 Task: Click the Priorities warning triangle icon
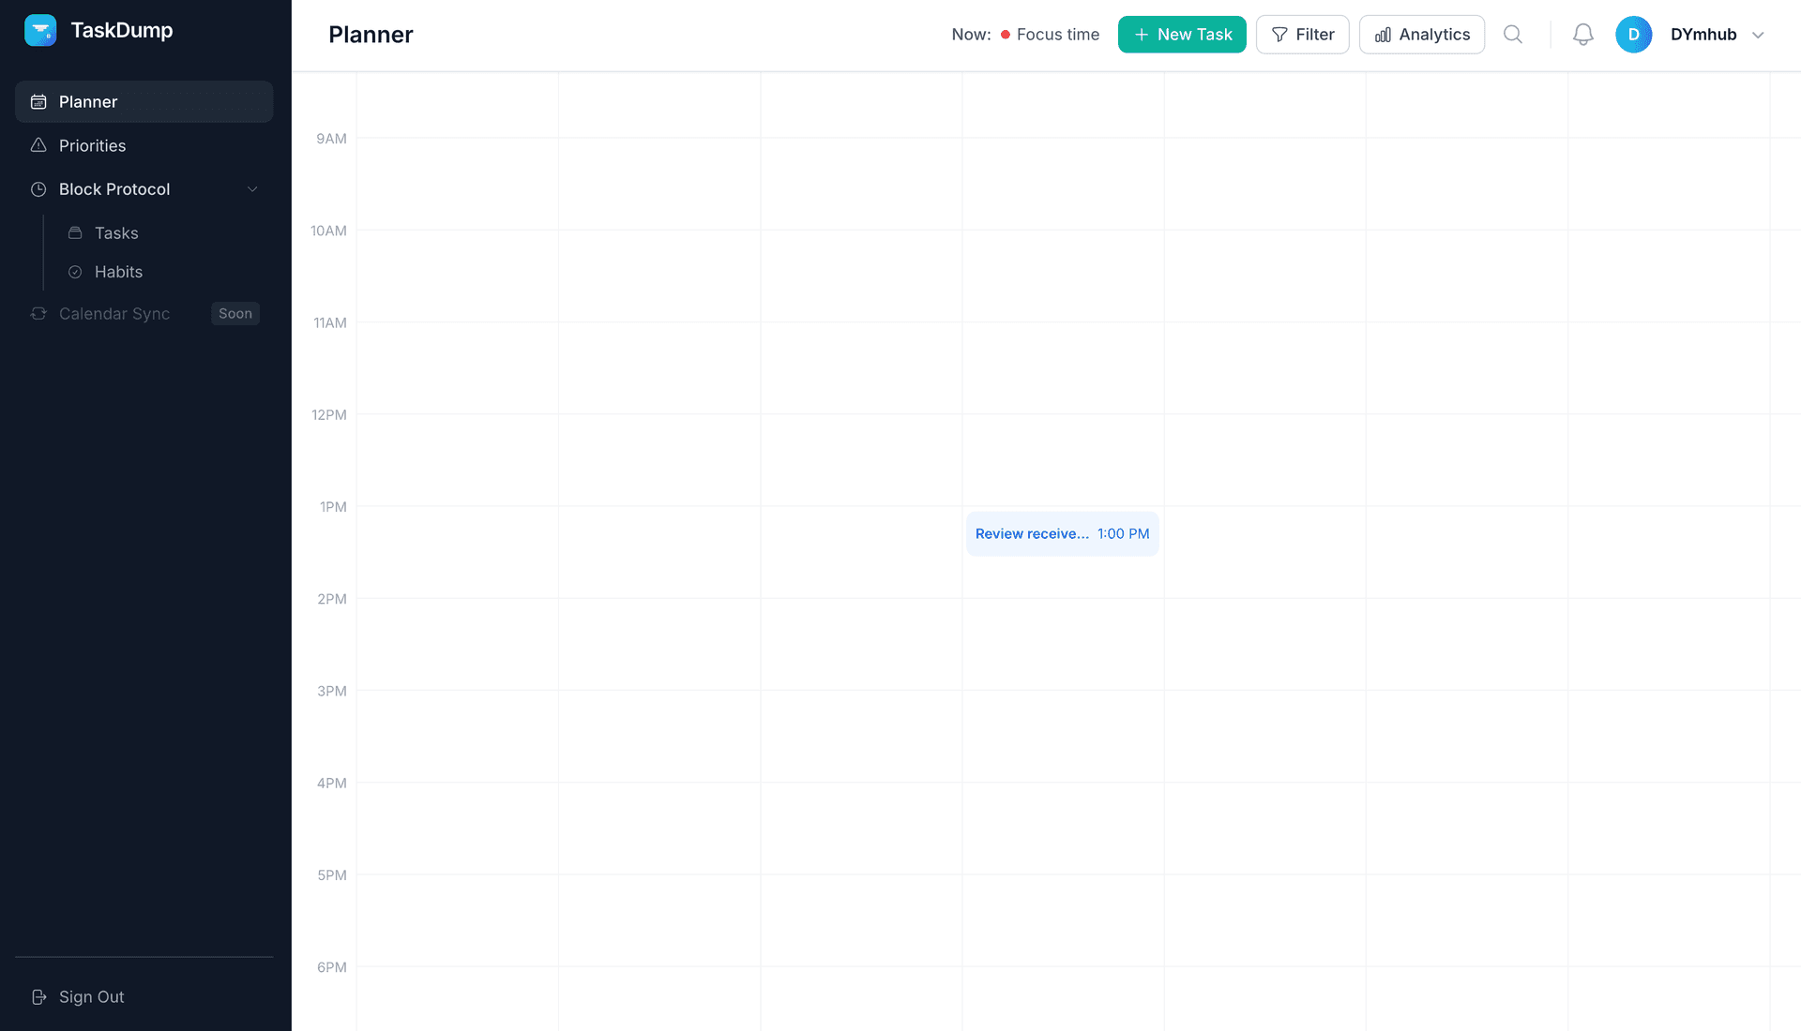point(38,145)
